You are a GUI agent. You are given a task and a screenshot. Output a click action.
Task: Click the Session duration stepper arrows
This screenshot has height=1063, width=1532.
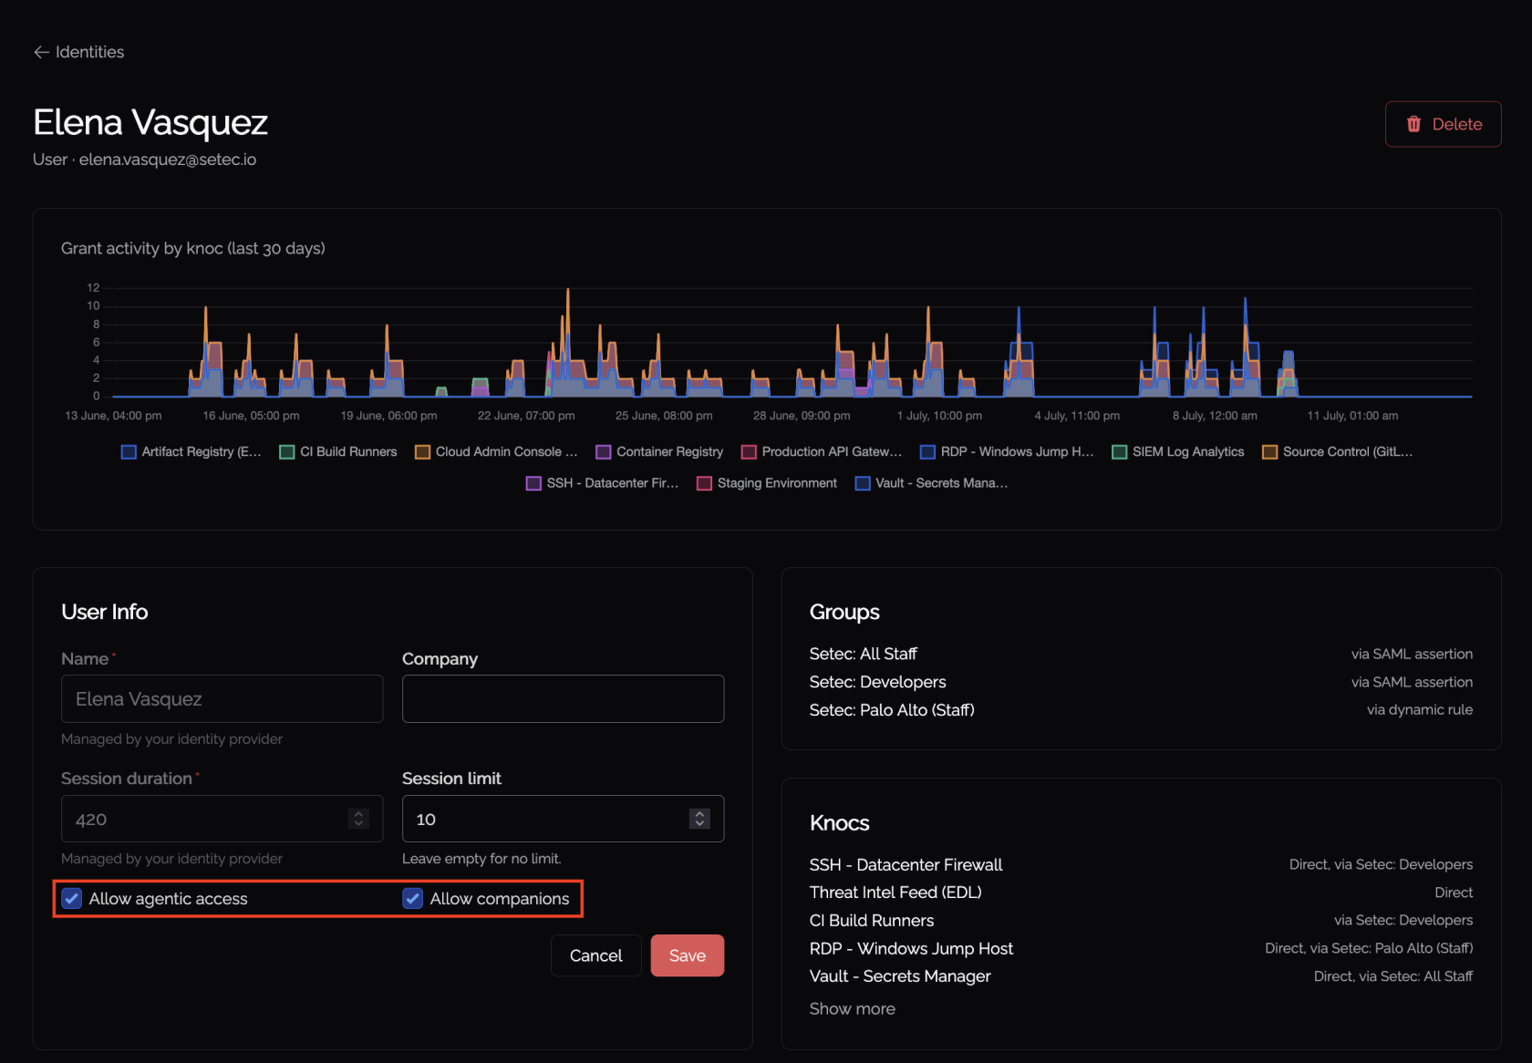click(358, 819)
